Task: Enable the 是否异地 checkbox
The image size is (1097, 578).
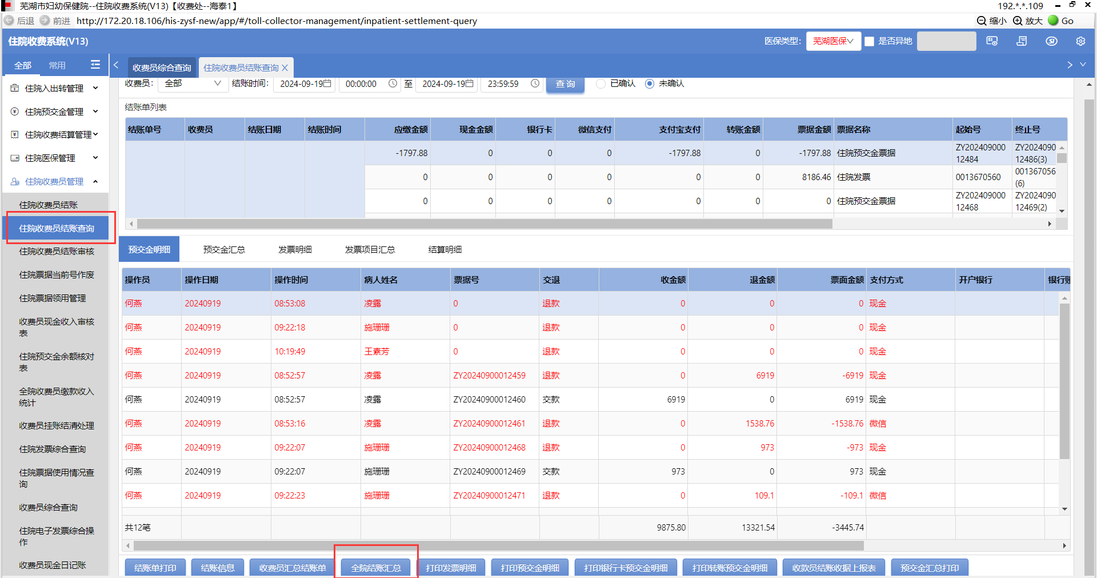Action: [870, 41]
